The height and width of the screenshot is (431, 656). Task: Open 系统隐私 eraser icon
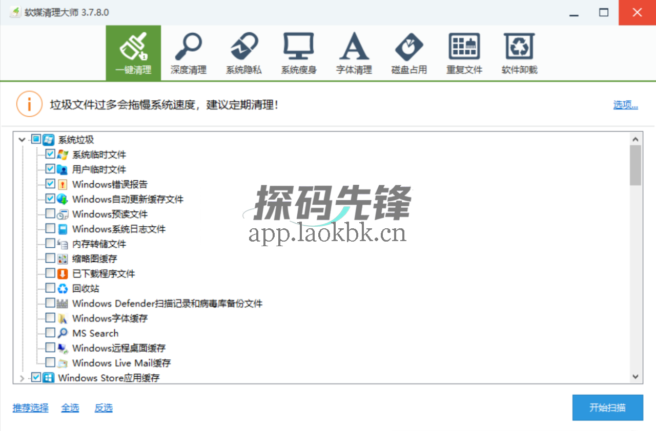click(243, 47)
